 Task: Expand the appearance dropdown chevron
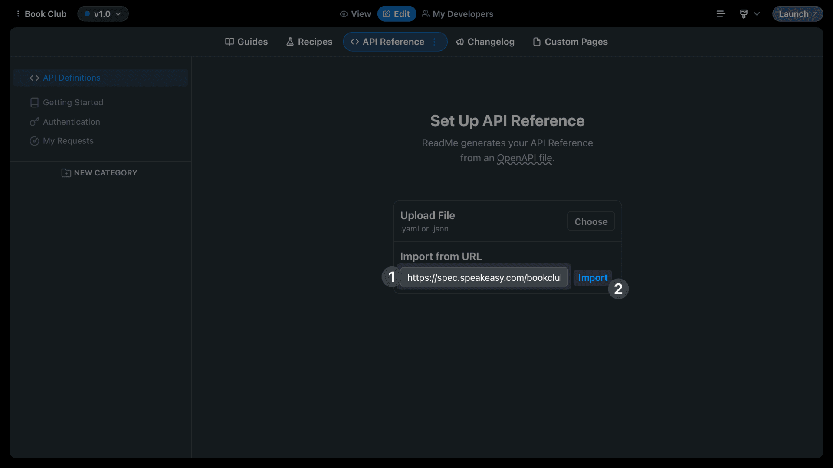(757, 14)
